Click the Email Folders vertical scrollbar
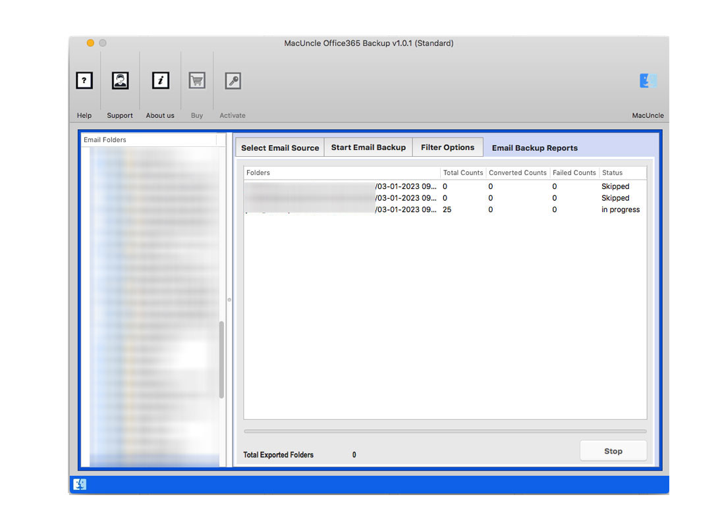 221,360
